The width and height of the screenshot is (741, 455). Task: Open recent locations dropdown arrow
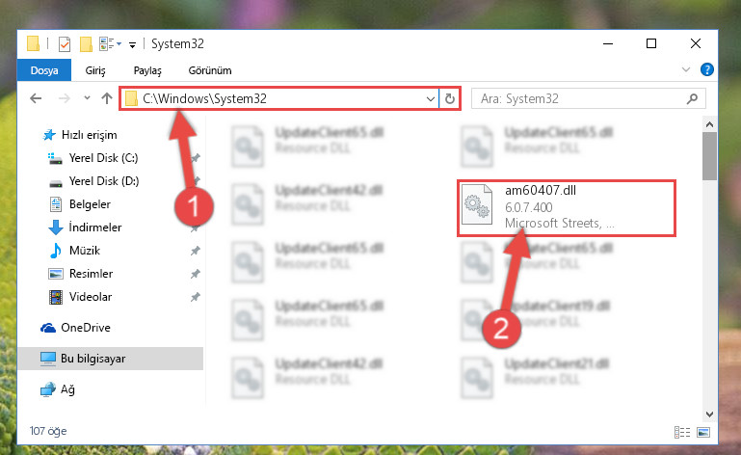[x=87, y=98]
